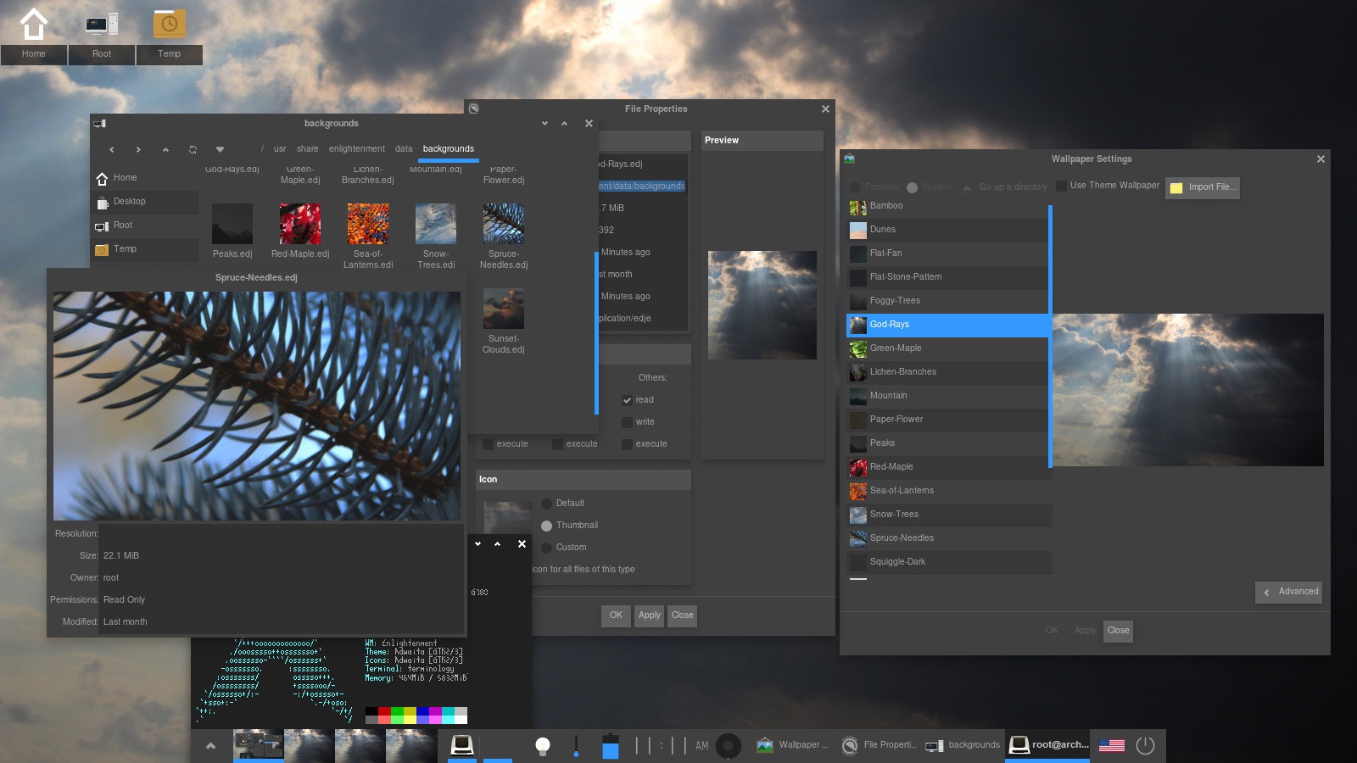
Task: Select Green-Maple in the wallpaper list
Action: pos(896,348)
